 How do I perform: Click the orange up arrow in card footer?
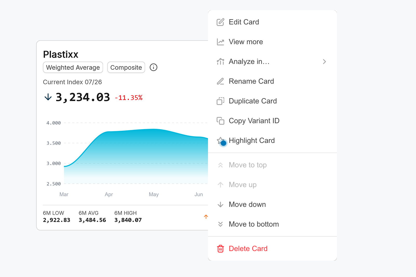206,217
